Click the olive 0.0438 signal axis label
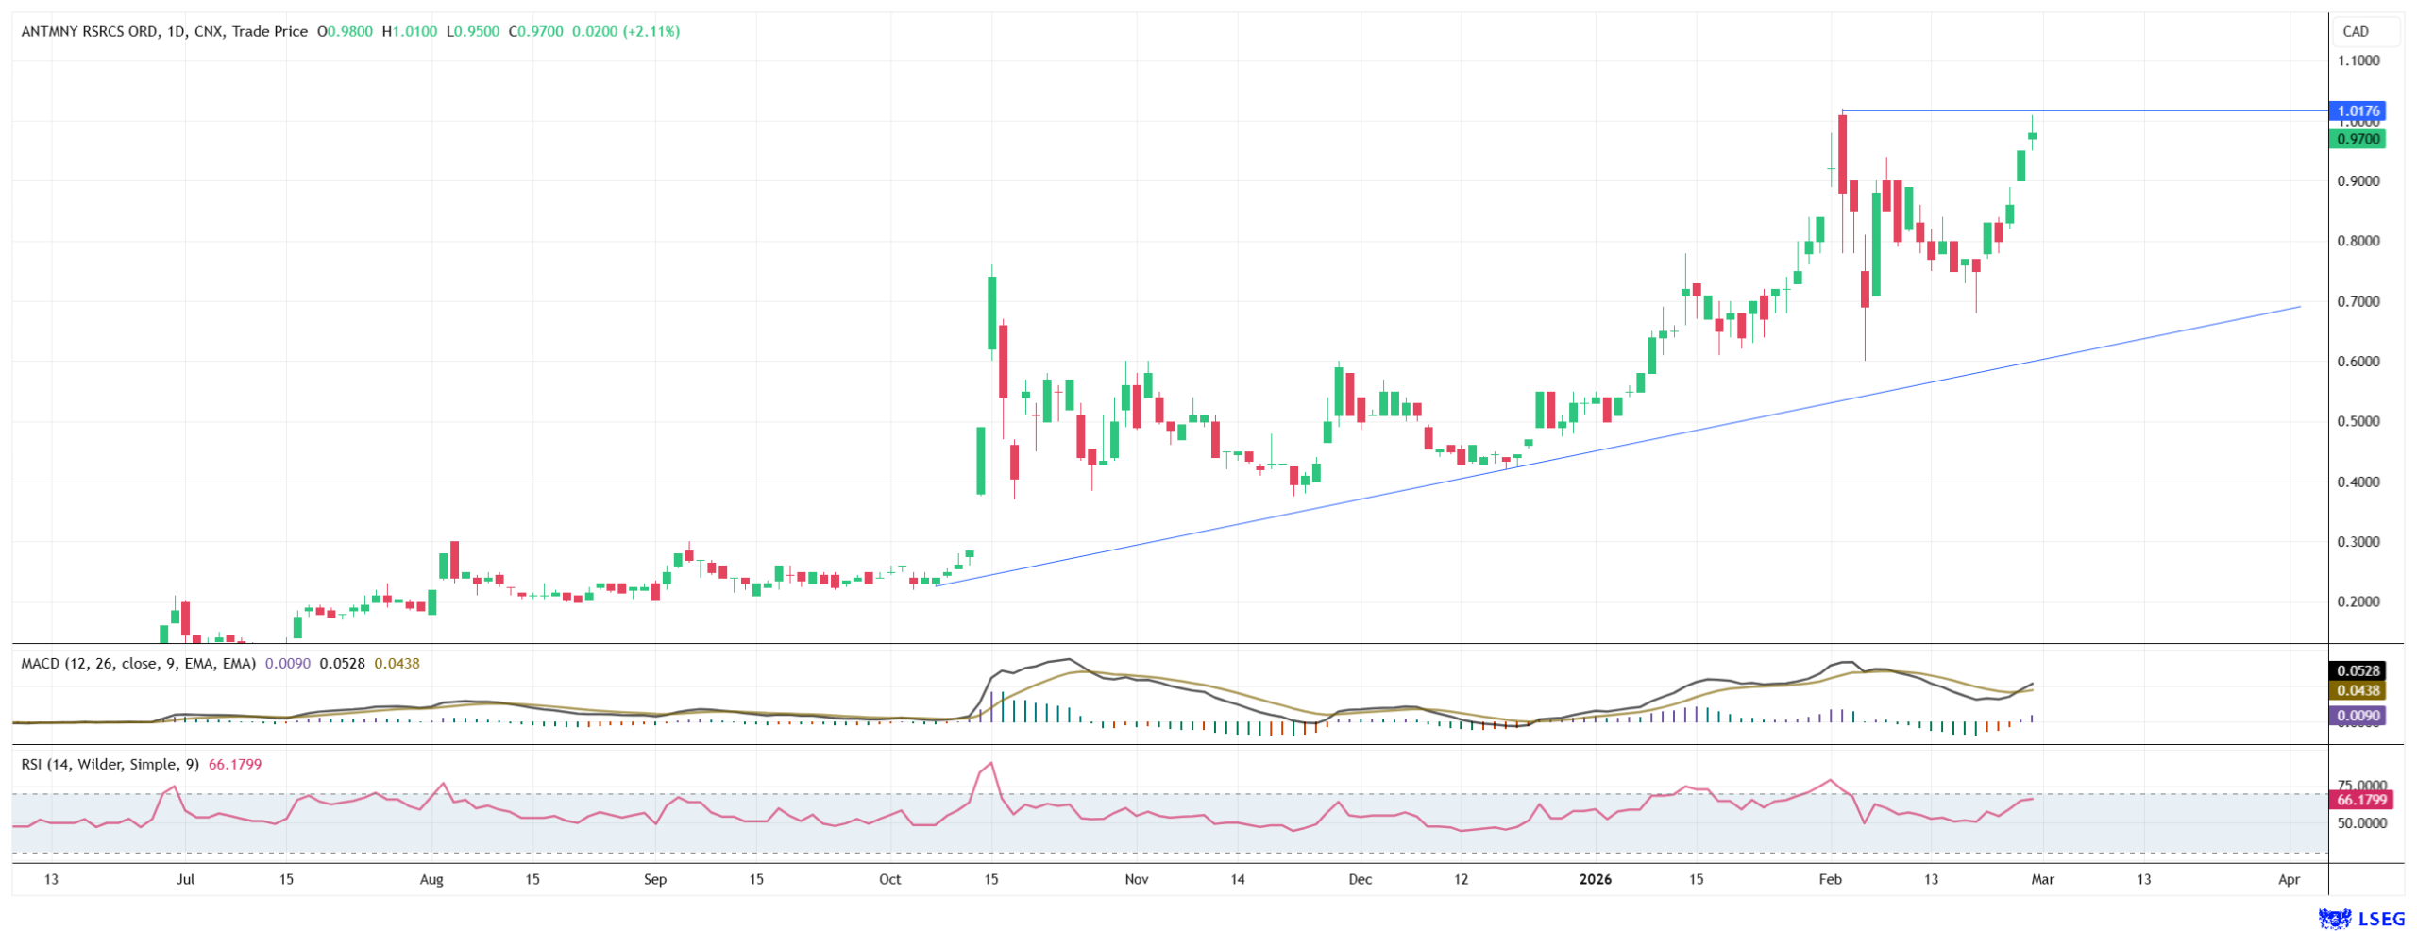2417x931 pixels. pos(2358,690)
